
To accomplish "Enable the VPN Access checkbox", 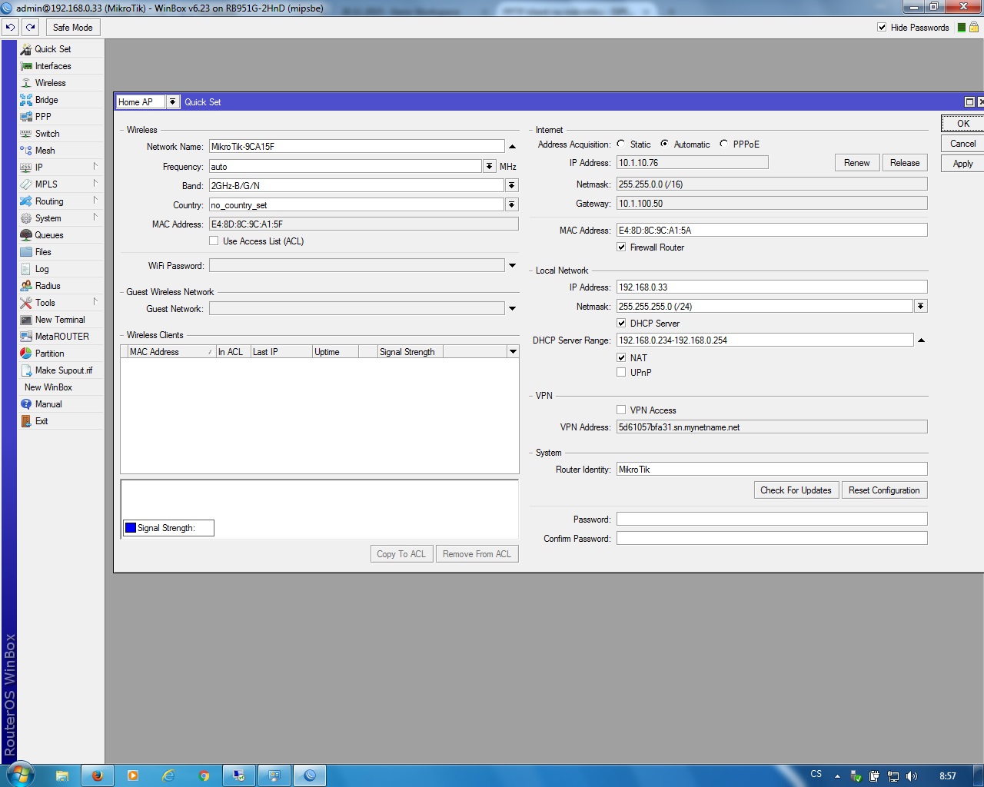I will pyautogui.click(x=621, y=410).
